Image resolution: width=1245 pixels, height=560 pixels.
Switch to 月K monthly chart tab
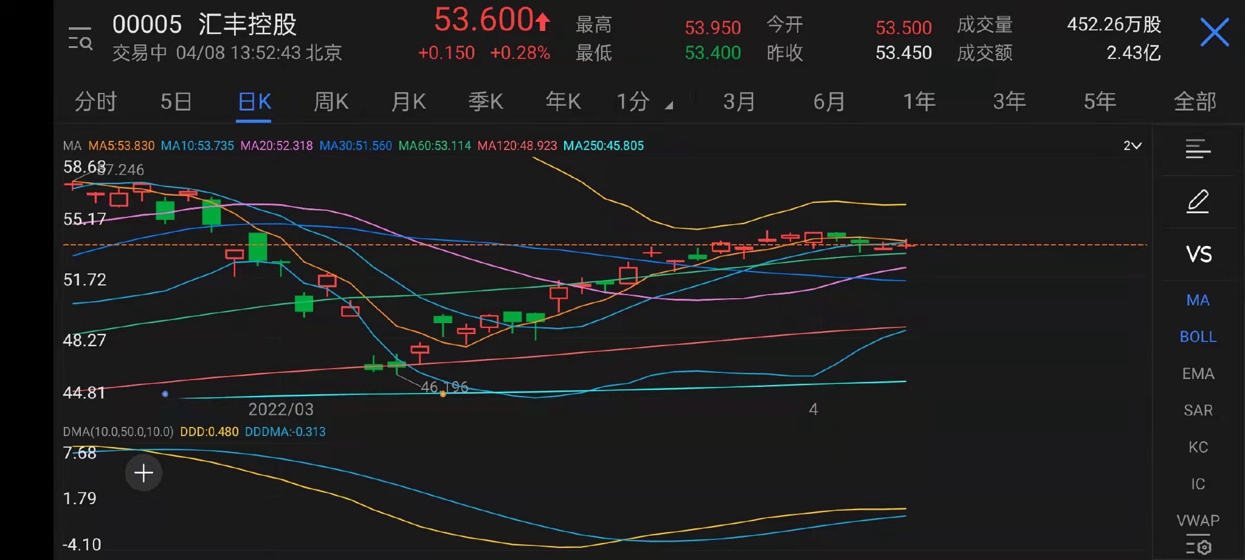click(409, 101)
